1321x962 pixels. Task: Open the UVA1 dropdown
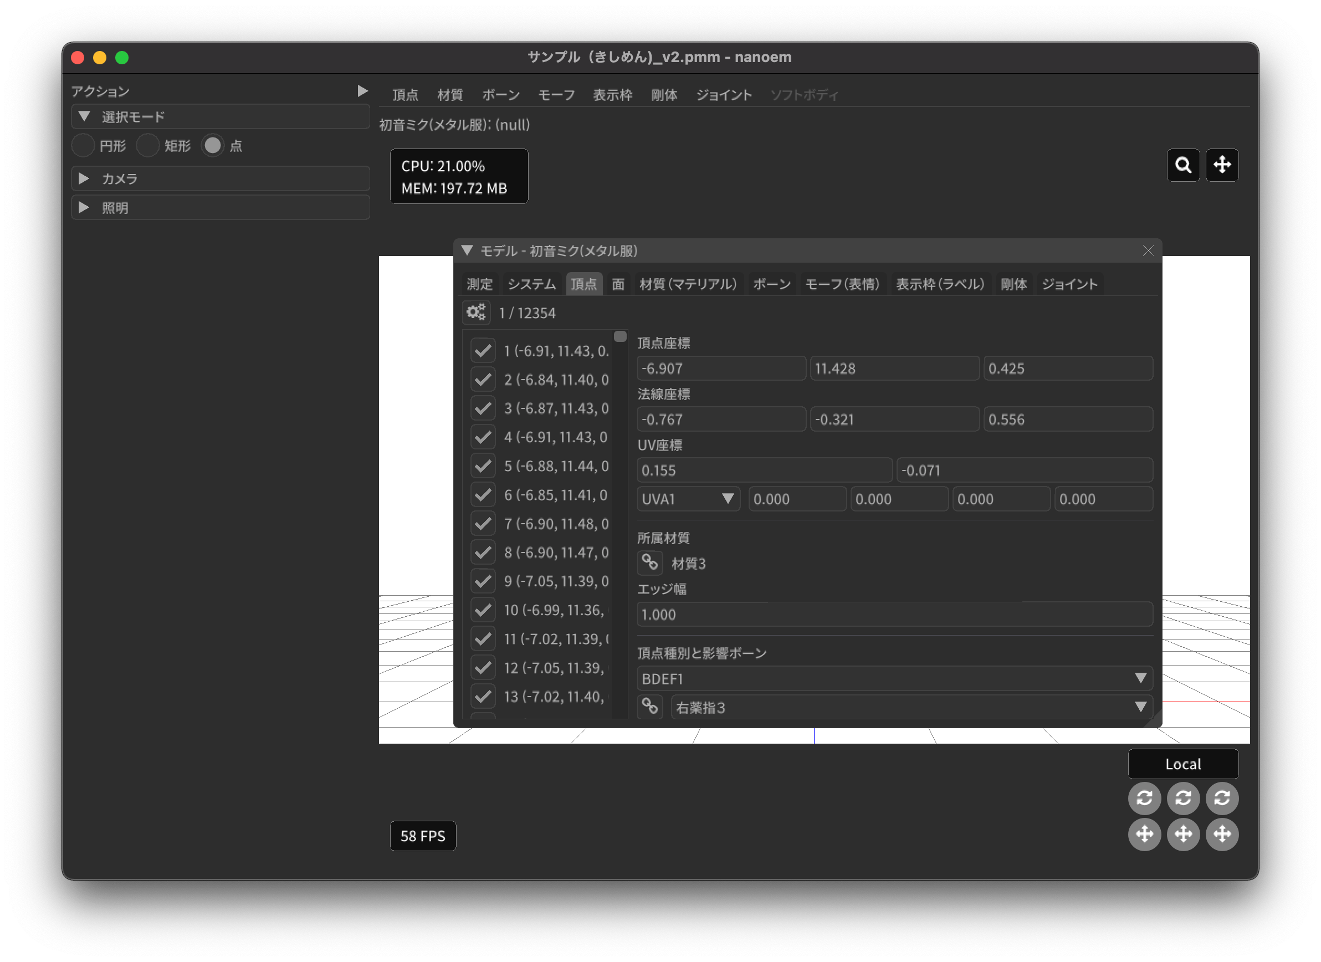click(687, 499)
